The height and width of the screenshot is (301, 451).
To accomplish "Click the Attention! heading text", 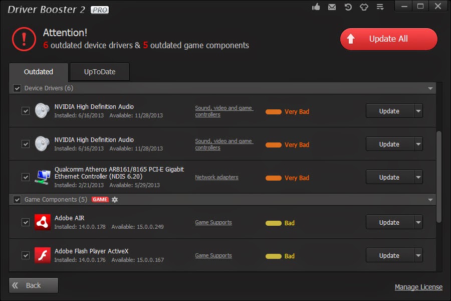I will point(65,33).
